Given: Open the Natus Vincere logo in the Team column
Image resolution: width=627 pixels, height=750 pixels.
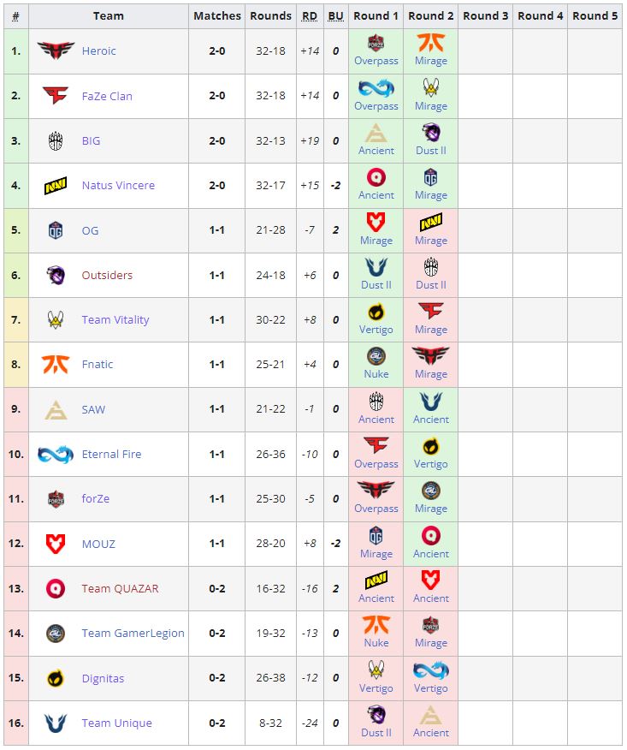Looking at the screenshot, I should [56, 186].
